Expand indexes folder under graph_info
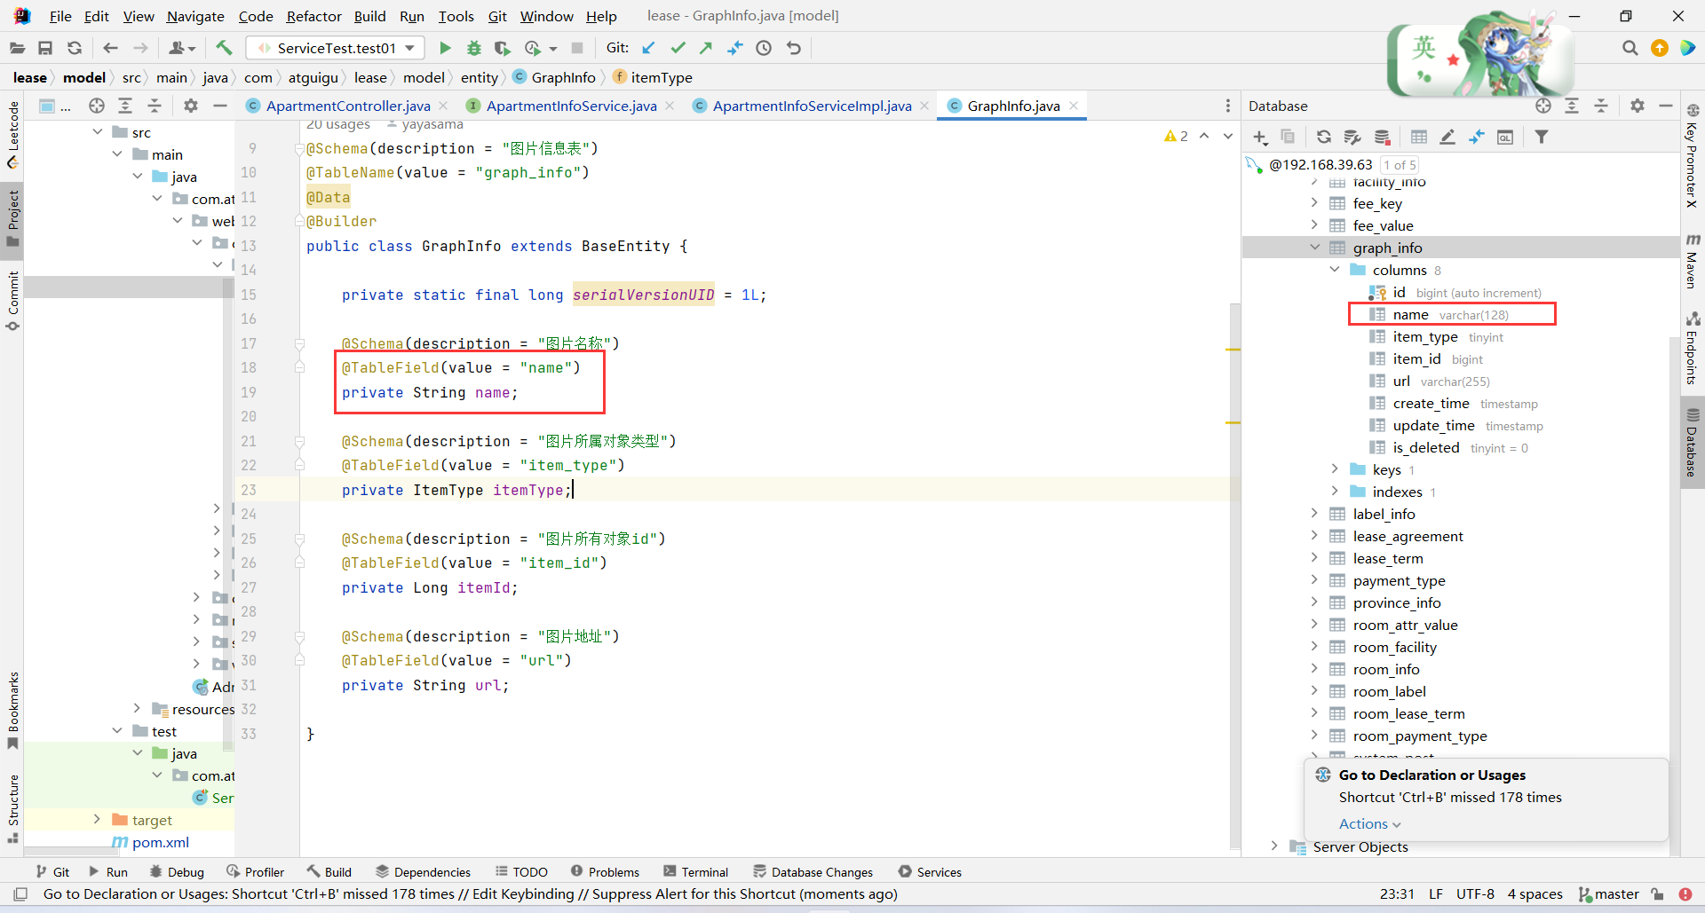Image resolution: width=1705 pixels, height=913 pixels. [x=1335, y=492]
